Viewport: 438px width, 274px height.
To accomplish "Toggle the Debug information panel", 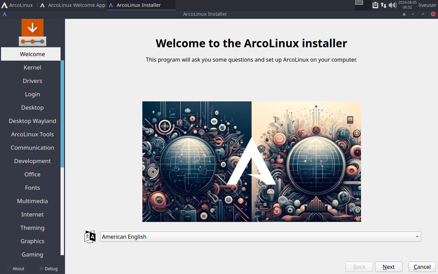I will [49, 269].
